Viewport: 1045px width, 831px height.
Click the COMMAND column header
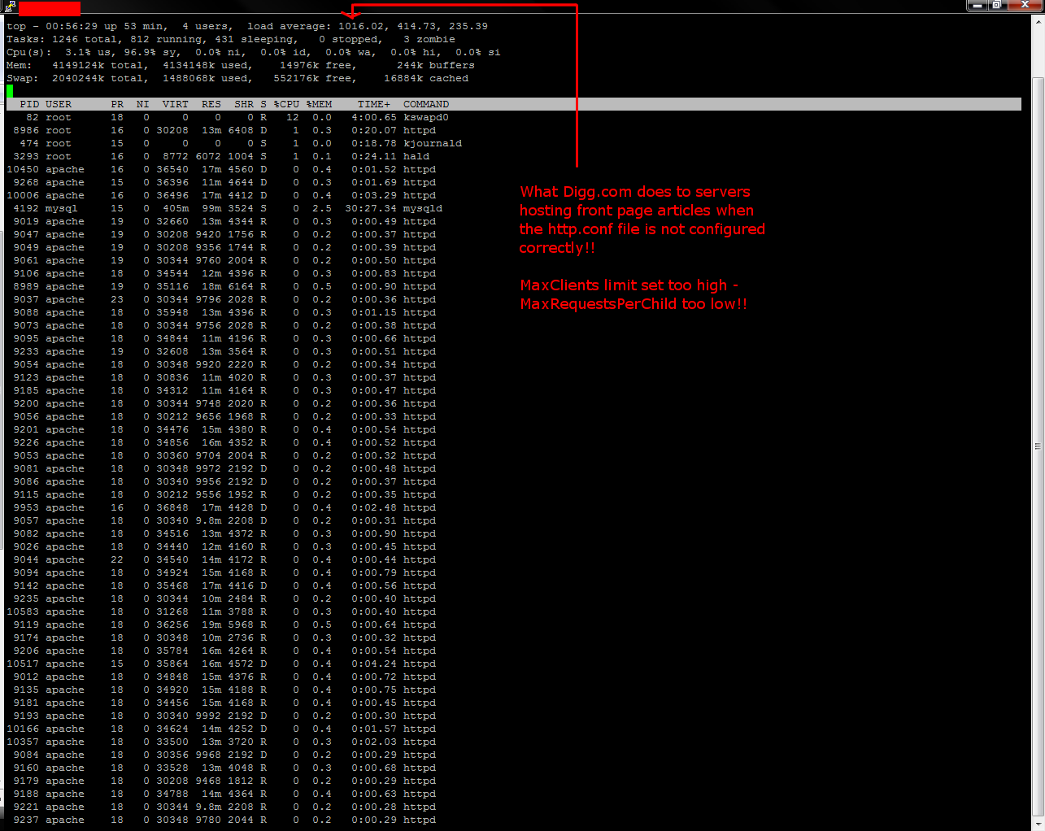click(426, 104)
